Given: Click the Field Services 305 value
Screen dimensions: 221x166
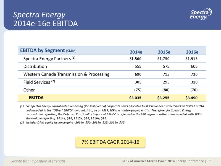Looking at the screenshot, I should [138, 82].
